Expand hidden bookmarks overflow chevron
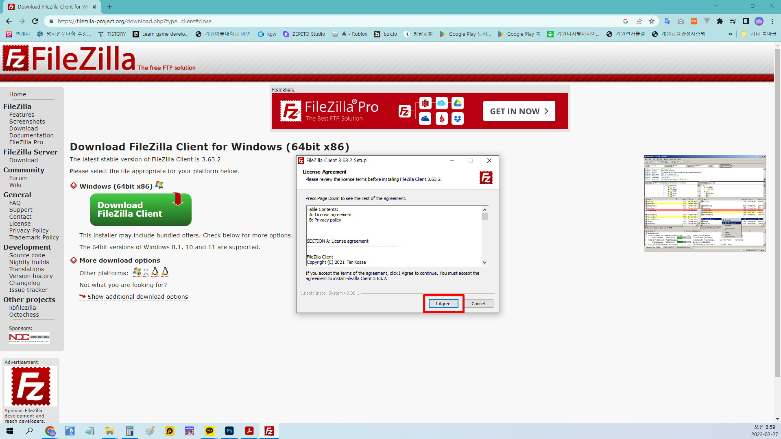781x439 pixels. [731, 34]
